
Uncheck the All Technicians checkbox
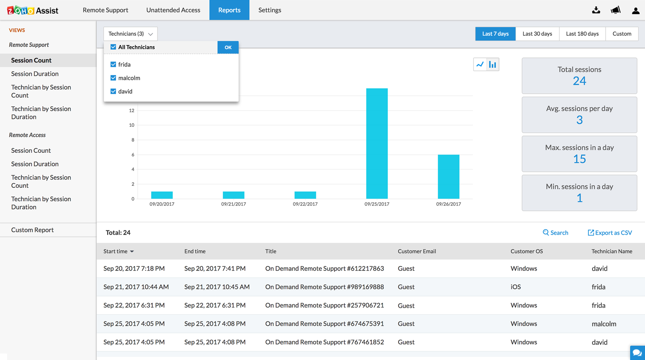coord(113,47)
